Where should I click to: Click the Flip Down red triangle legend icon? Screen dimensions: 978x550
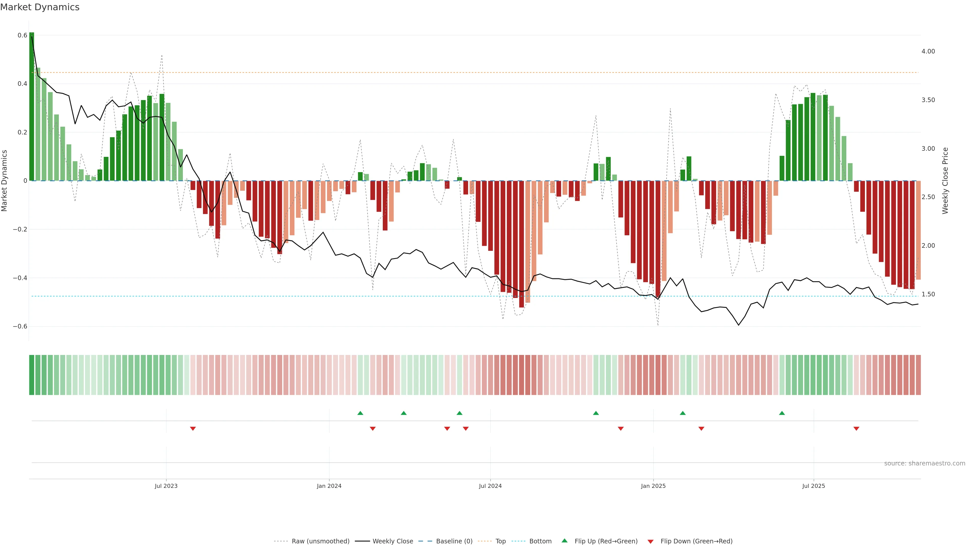(650, 542)
